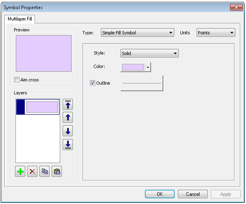Enable the Aim cross checkbox
Viewport: 246px width, 204px height.
(x=17, y=80)
